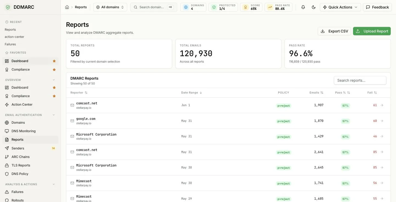Click mail icon of google.com row
The height and width of the screenshot is (202, 396).
(72, 121)
